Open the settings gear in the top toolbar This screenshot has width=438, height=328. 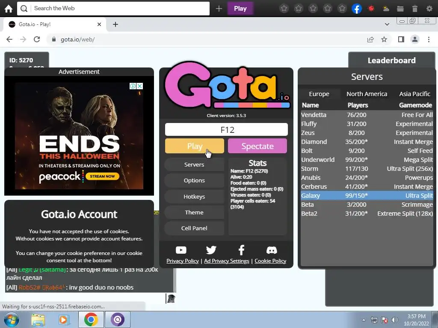coord(429,9)
